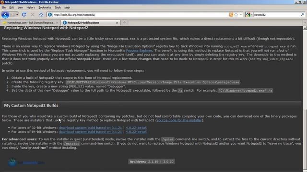307x172 pixels.
Task: Open the Help menu
Action: pos(67,8)
